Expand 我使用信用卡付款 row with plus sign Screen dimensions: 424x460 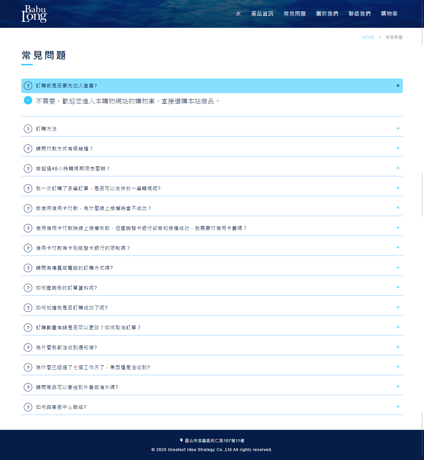[398, 208]
